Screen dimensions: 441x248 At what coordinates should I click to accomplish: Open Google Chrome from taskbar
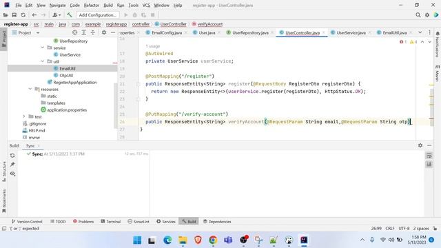(213, 240)
